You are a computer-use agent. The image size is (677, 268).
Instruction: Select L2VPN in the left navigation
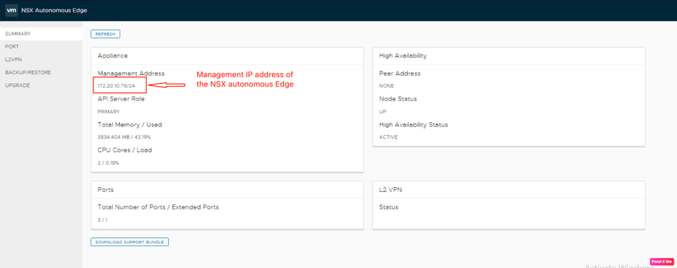[x=14, y=60]
